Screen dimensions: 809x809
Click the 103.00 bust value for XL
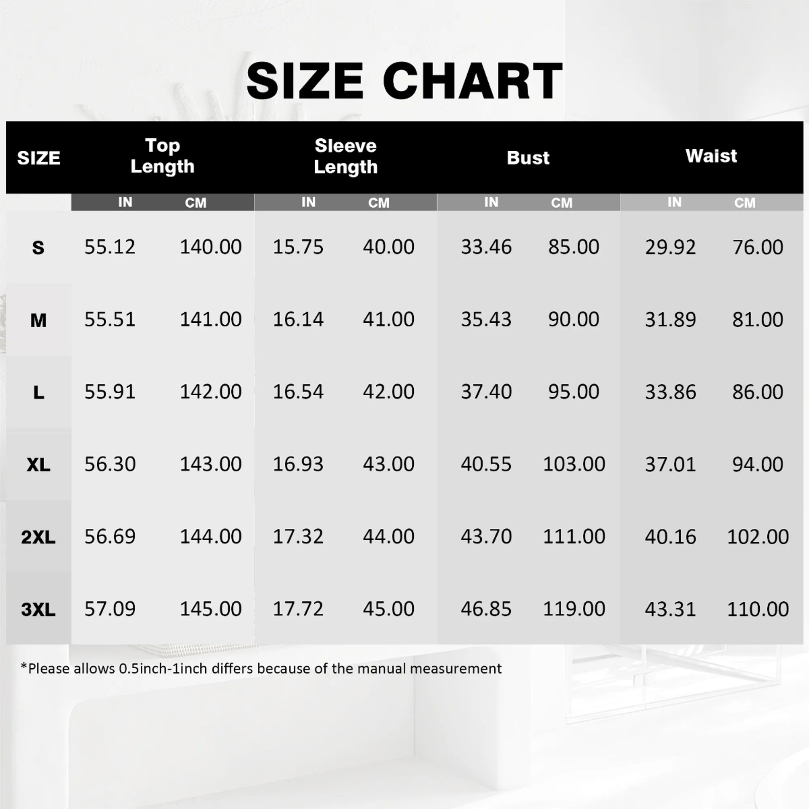click(574, 464)
